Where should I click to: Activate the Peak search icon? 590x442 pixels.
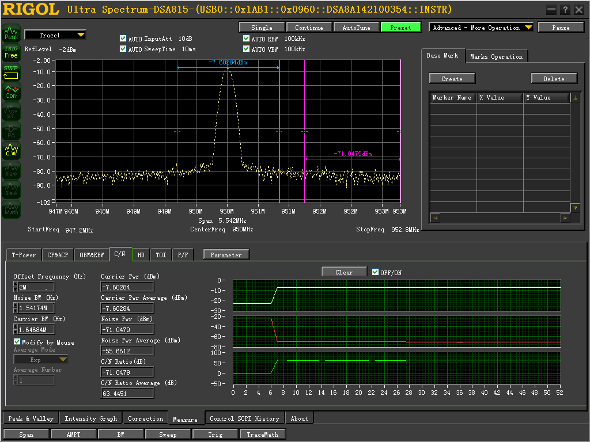11,33
